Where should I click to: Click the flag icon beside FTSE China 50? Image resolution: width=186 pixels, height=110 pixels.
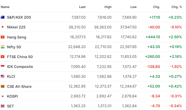point(3,57)
